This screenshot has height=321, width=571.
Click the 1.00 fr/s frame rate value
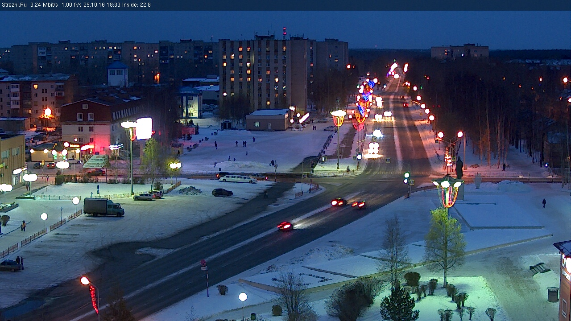[x=71, y=5]
